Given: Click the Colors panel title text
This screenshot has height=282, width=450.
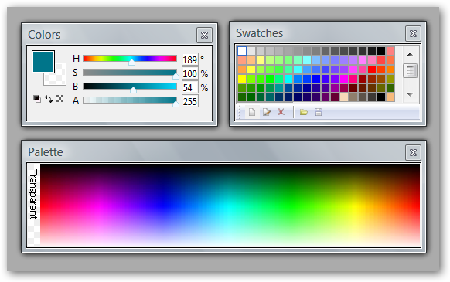Looking at the screenshot, I should tap(44, 35).
